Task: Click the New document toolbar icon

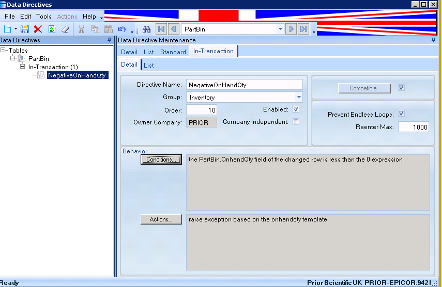Action: (7, 29)
